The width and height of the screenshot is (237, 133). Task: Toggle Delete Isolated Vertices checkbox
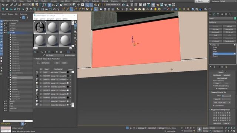214,86
